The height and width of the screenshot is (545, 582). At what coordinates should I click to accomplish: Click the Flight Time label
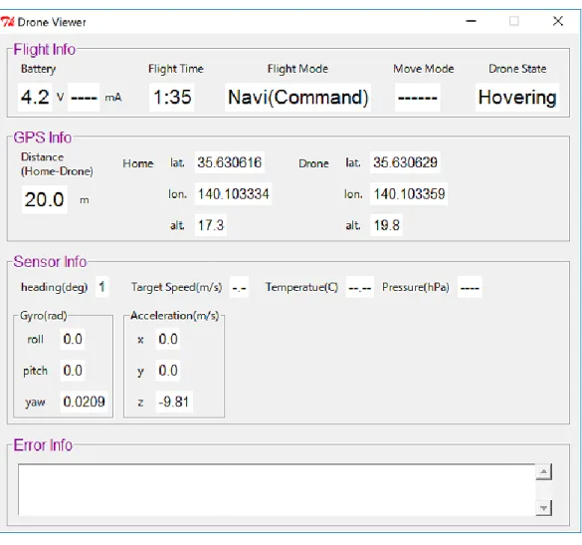point(175,69)
